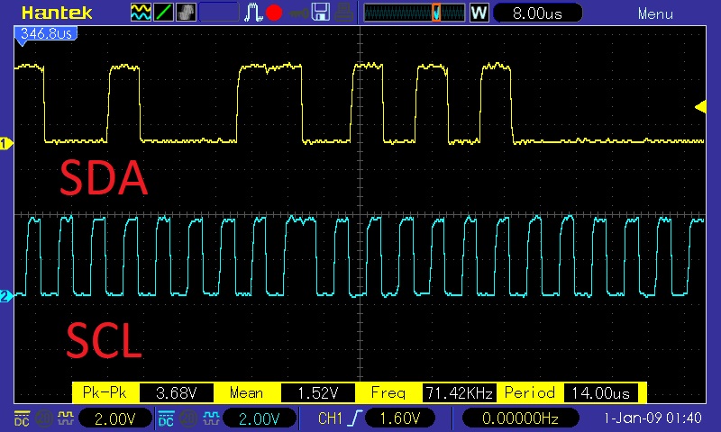Click the cyan channel 2 ground marker

[6, 296]
